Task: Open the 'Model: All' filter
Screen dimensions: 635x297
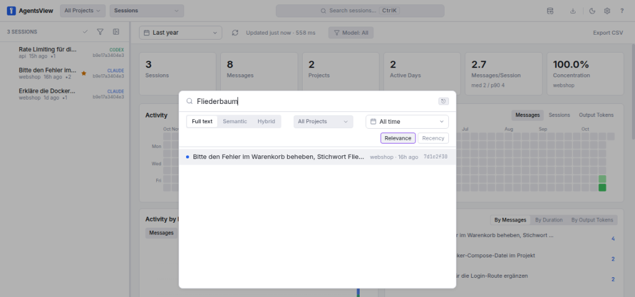Action: (x=351, y=33)
